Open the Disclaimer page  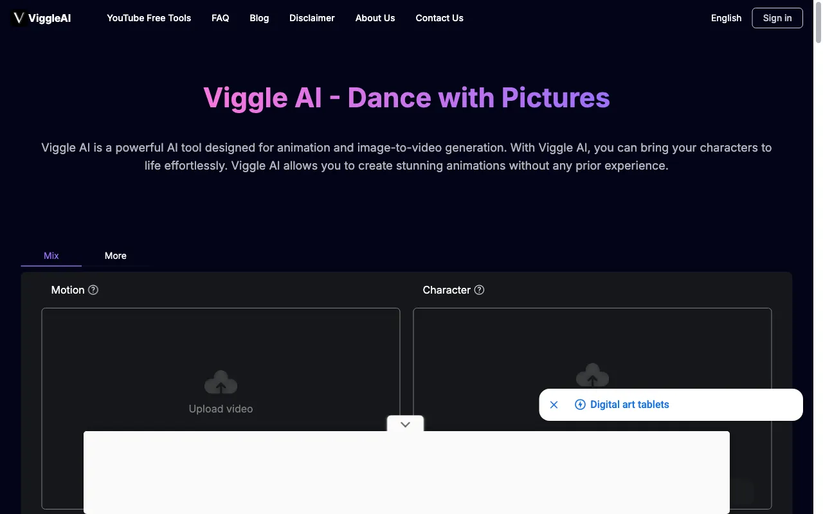(312, 18)
